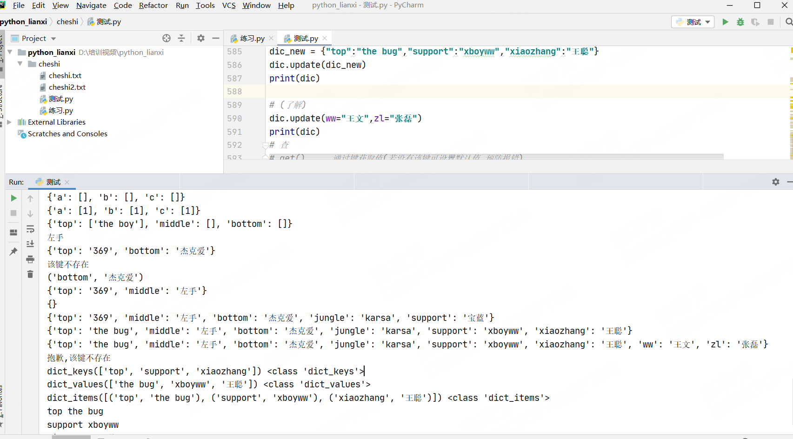Viewport: 793px width, 439px height.
Task: Collapse the cheshi folder
Action: tap(20, 64)
